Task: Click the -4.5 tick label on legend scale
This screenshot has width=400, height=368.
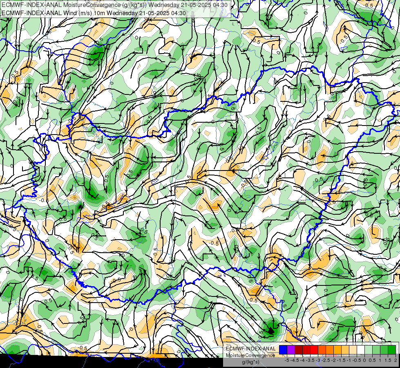Action: [295, 360]
